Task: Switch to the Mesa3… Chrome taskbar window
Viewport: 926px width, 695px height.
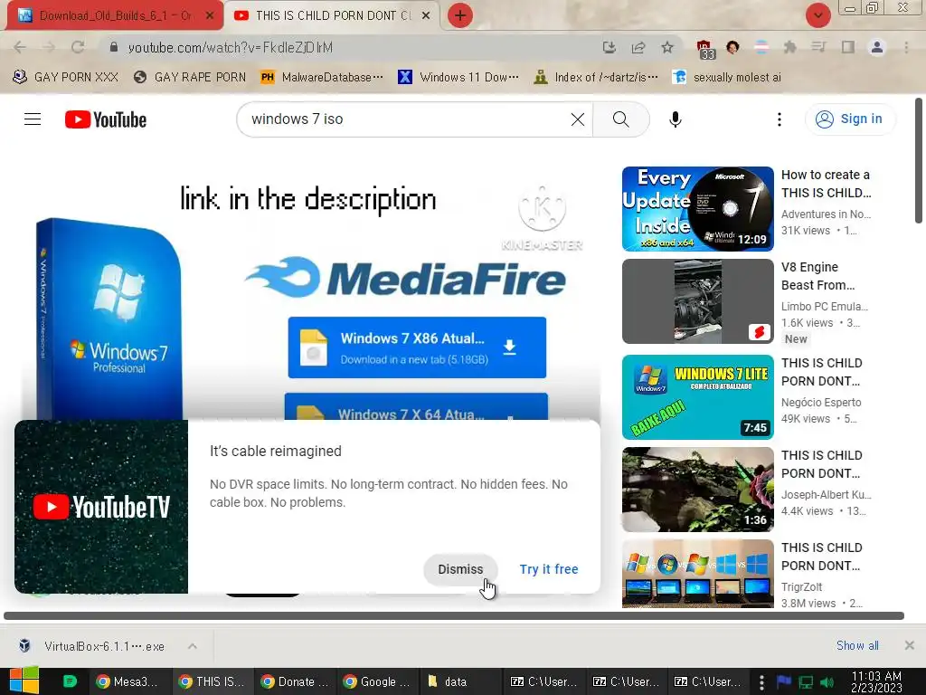Action: coord(128,681)
